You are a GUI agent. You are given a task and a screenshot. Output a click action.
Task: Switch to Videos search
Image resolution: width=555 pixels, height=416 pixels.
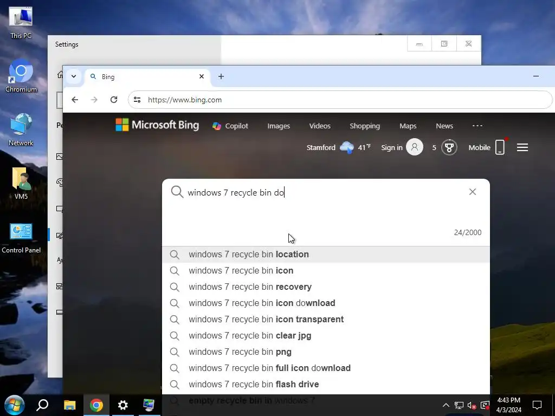[320, 126]
